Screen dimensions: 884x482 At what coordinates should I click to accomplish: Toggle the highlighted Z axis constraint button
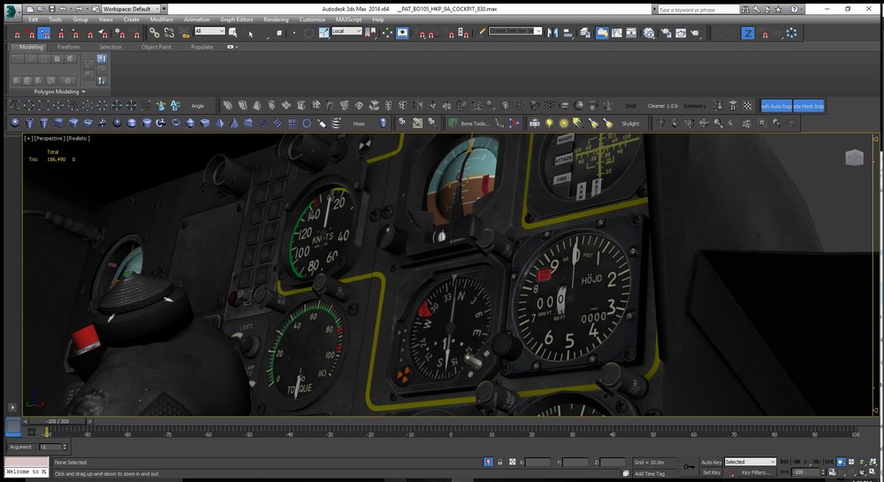coord(747,33)
